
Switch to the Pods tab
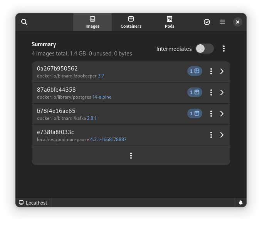tap(170, 22)
